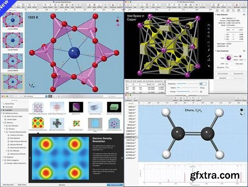248x187 pixels.
Task: Toggle polyhedron entry in Leucite legend
Action: tap(118, 25)
